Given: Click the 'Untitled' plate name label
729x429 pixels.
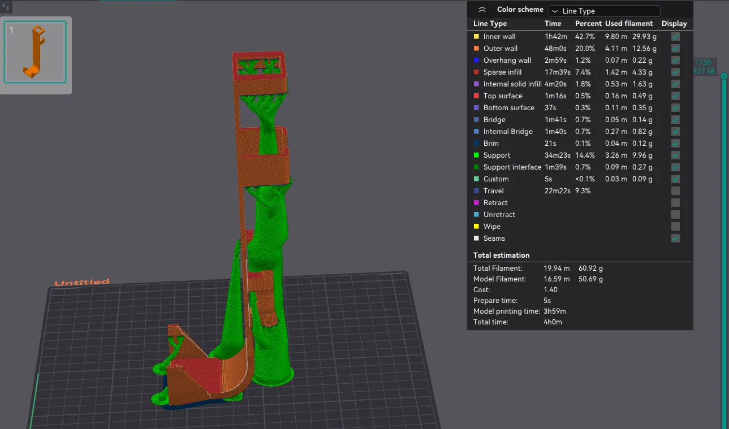Looking at the screenshot, I should coord(82,282).
